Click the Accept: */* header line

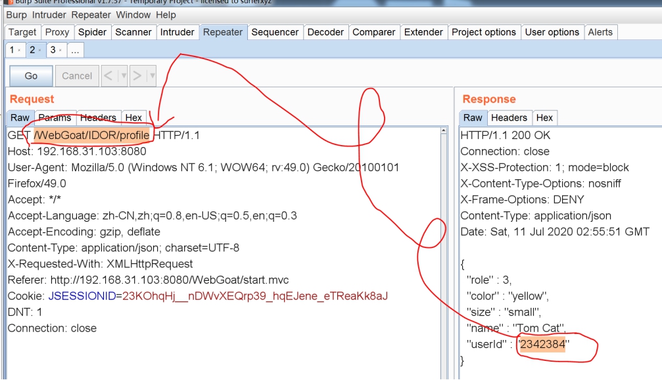pos(34,200)
